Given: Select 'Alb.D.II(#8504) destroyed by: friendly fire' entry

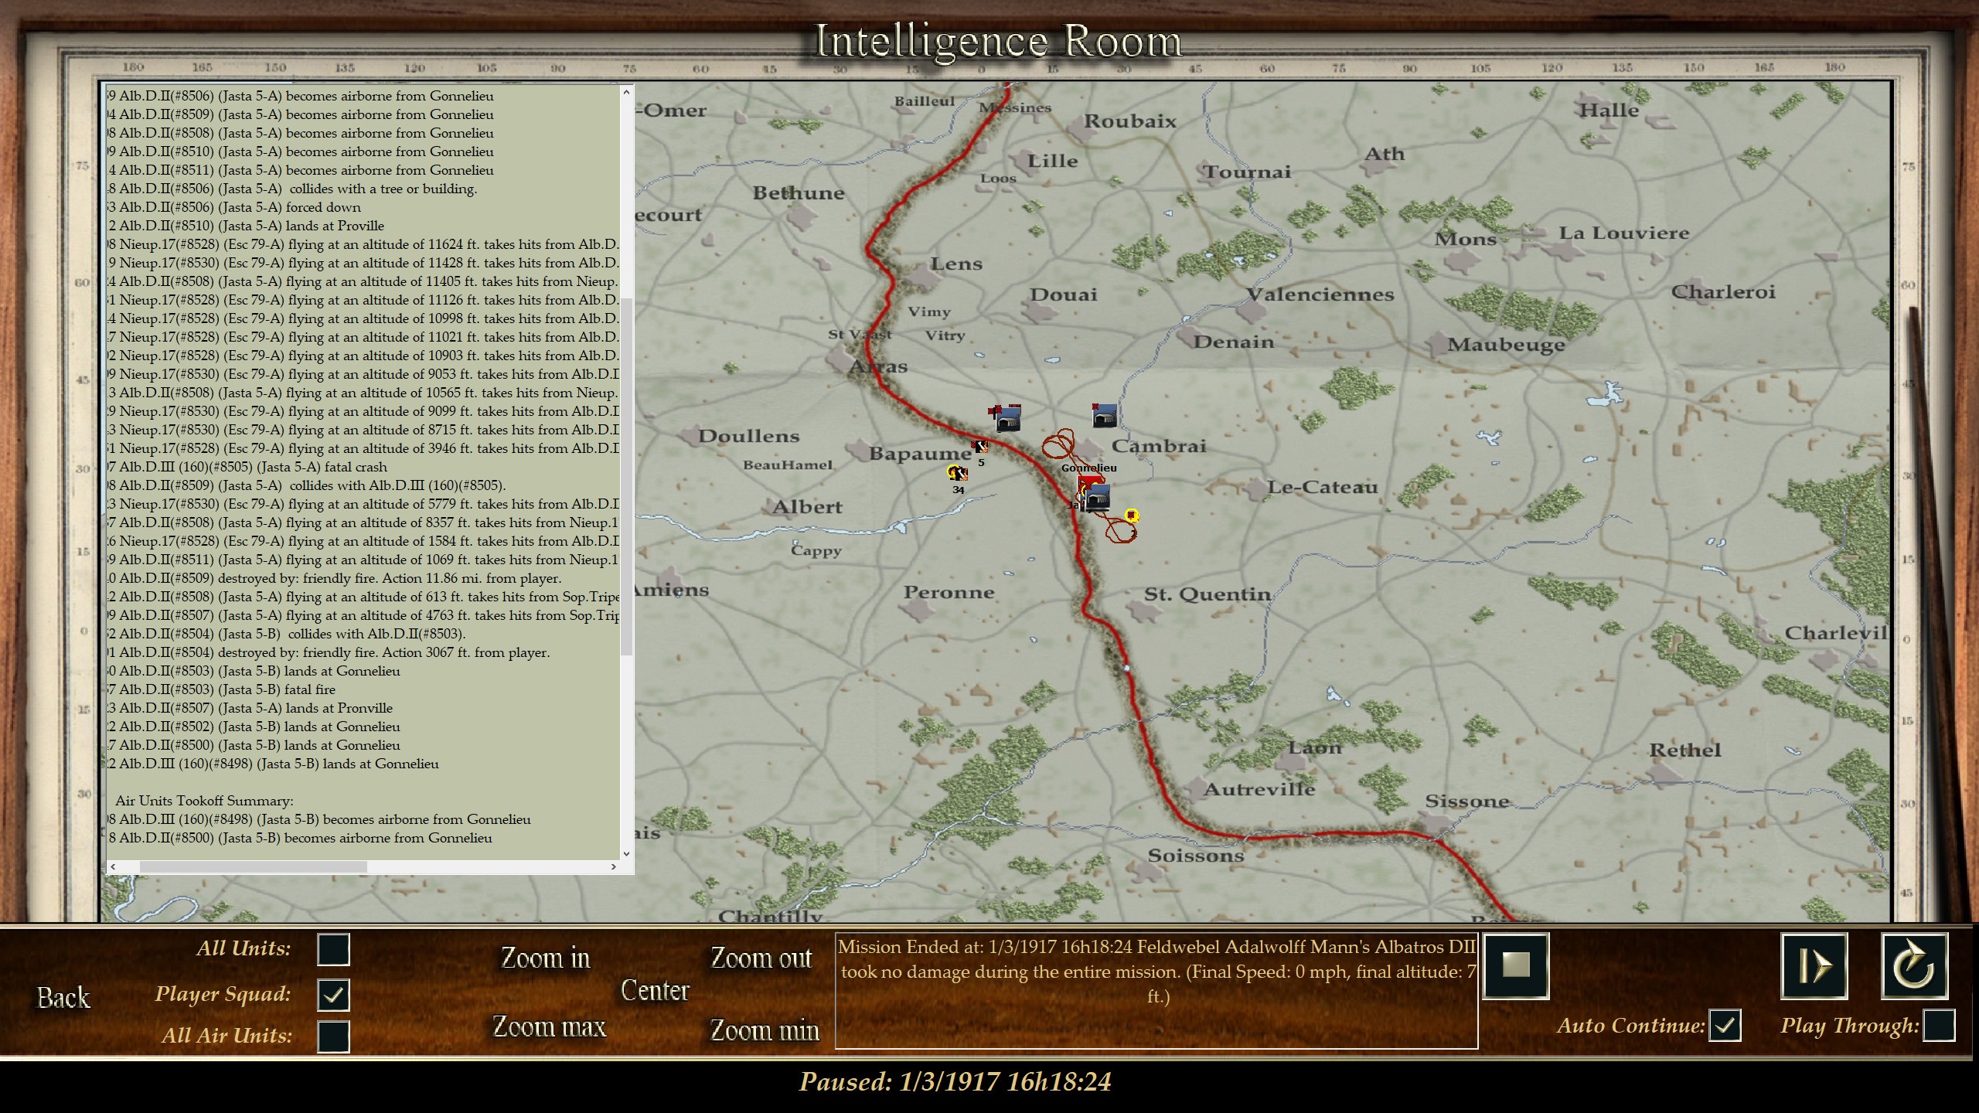Looking at the screenshot, I should pyautogui.click(x=329, y=652).
